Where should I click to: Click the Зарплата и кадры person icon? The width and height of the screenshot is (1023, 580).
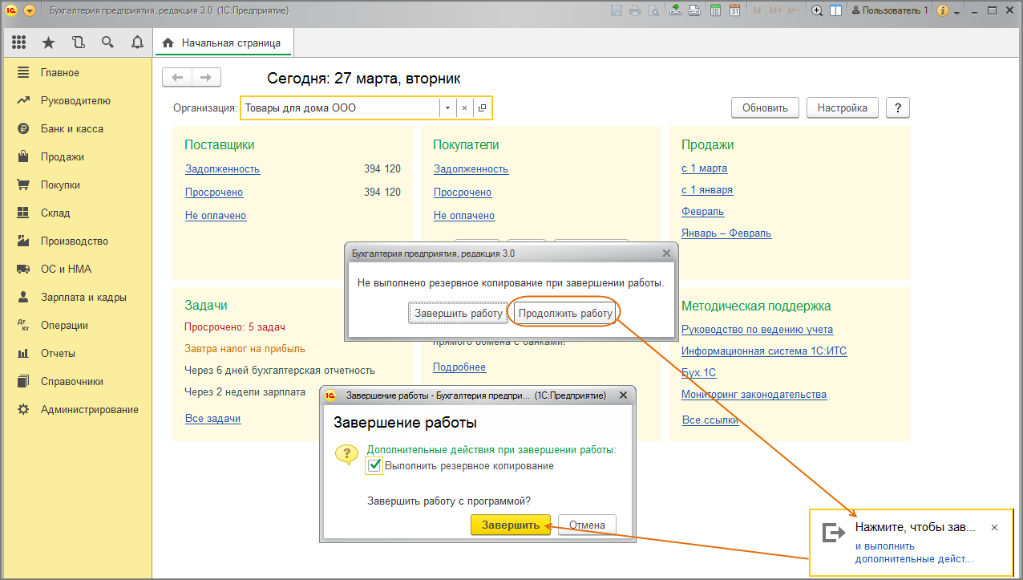point(23,297)
